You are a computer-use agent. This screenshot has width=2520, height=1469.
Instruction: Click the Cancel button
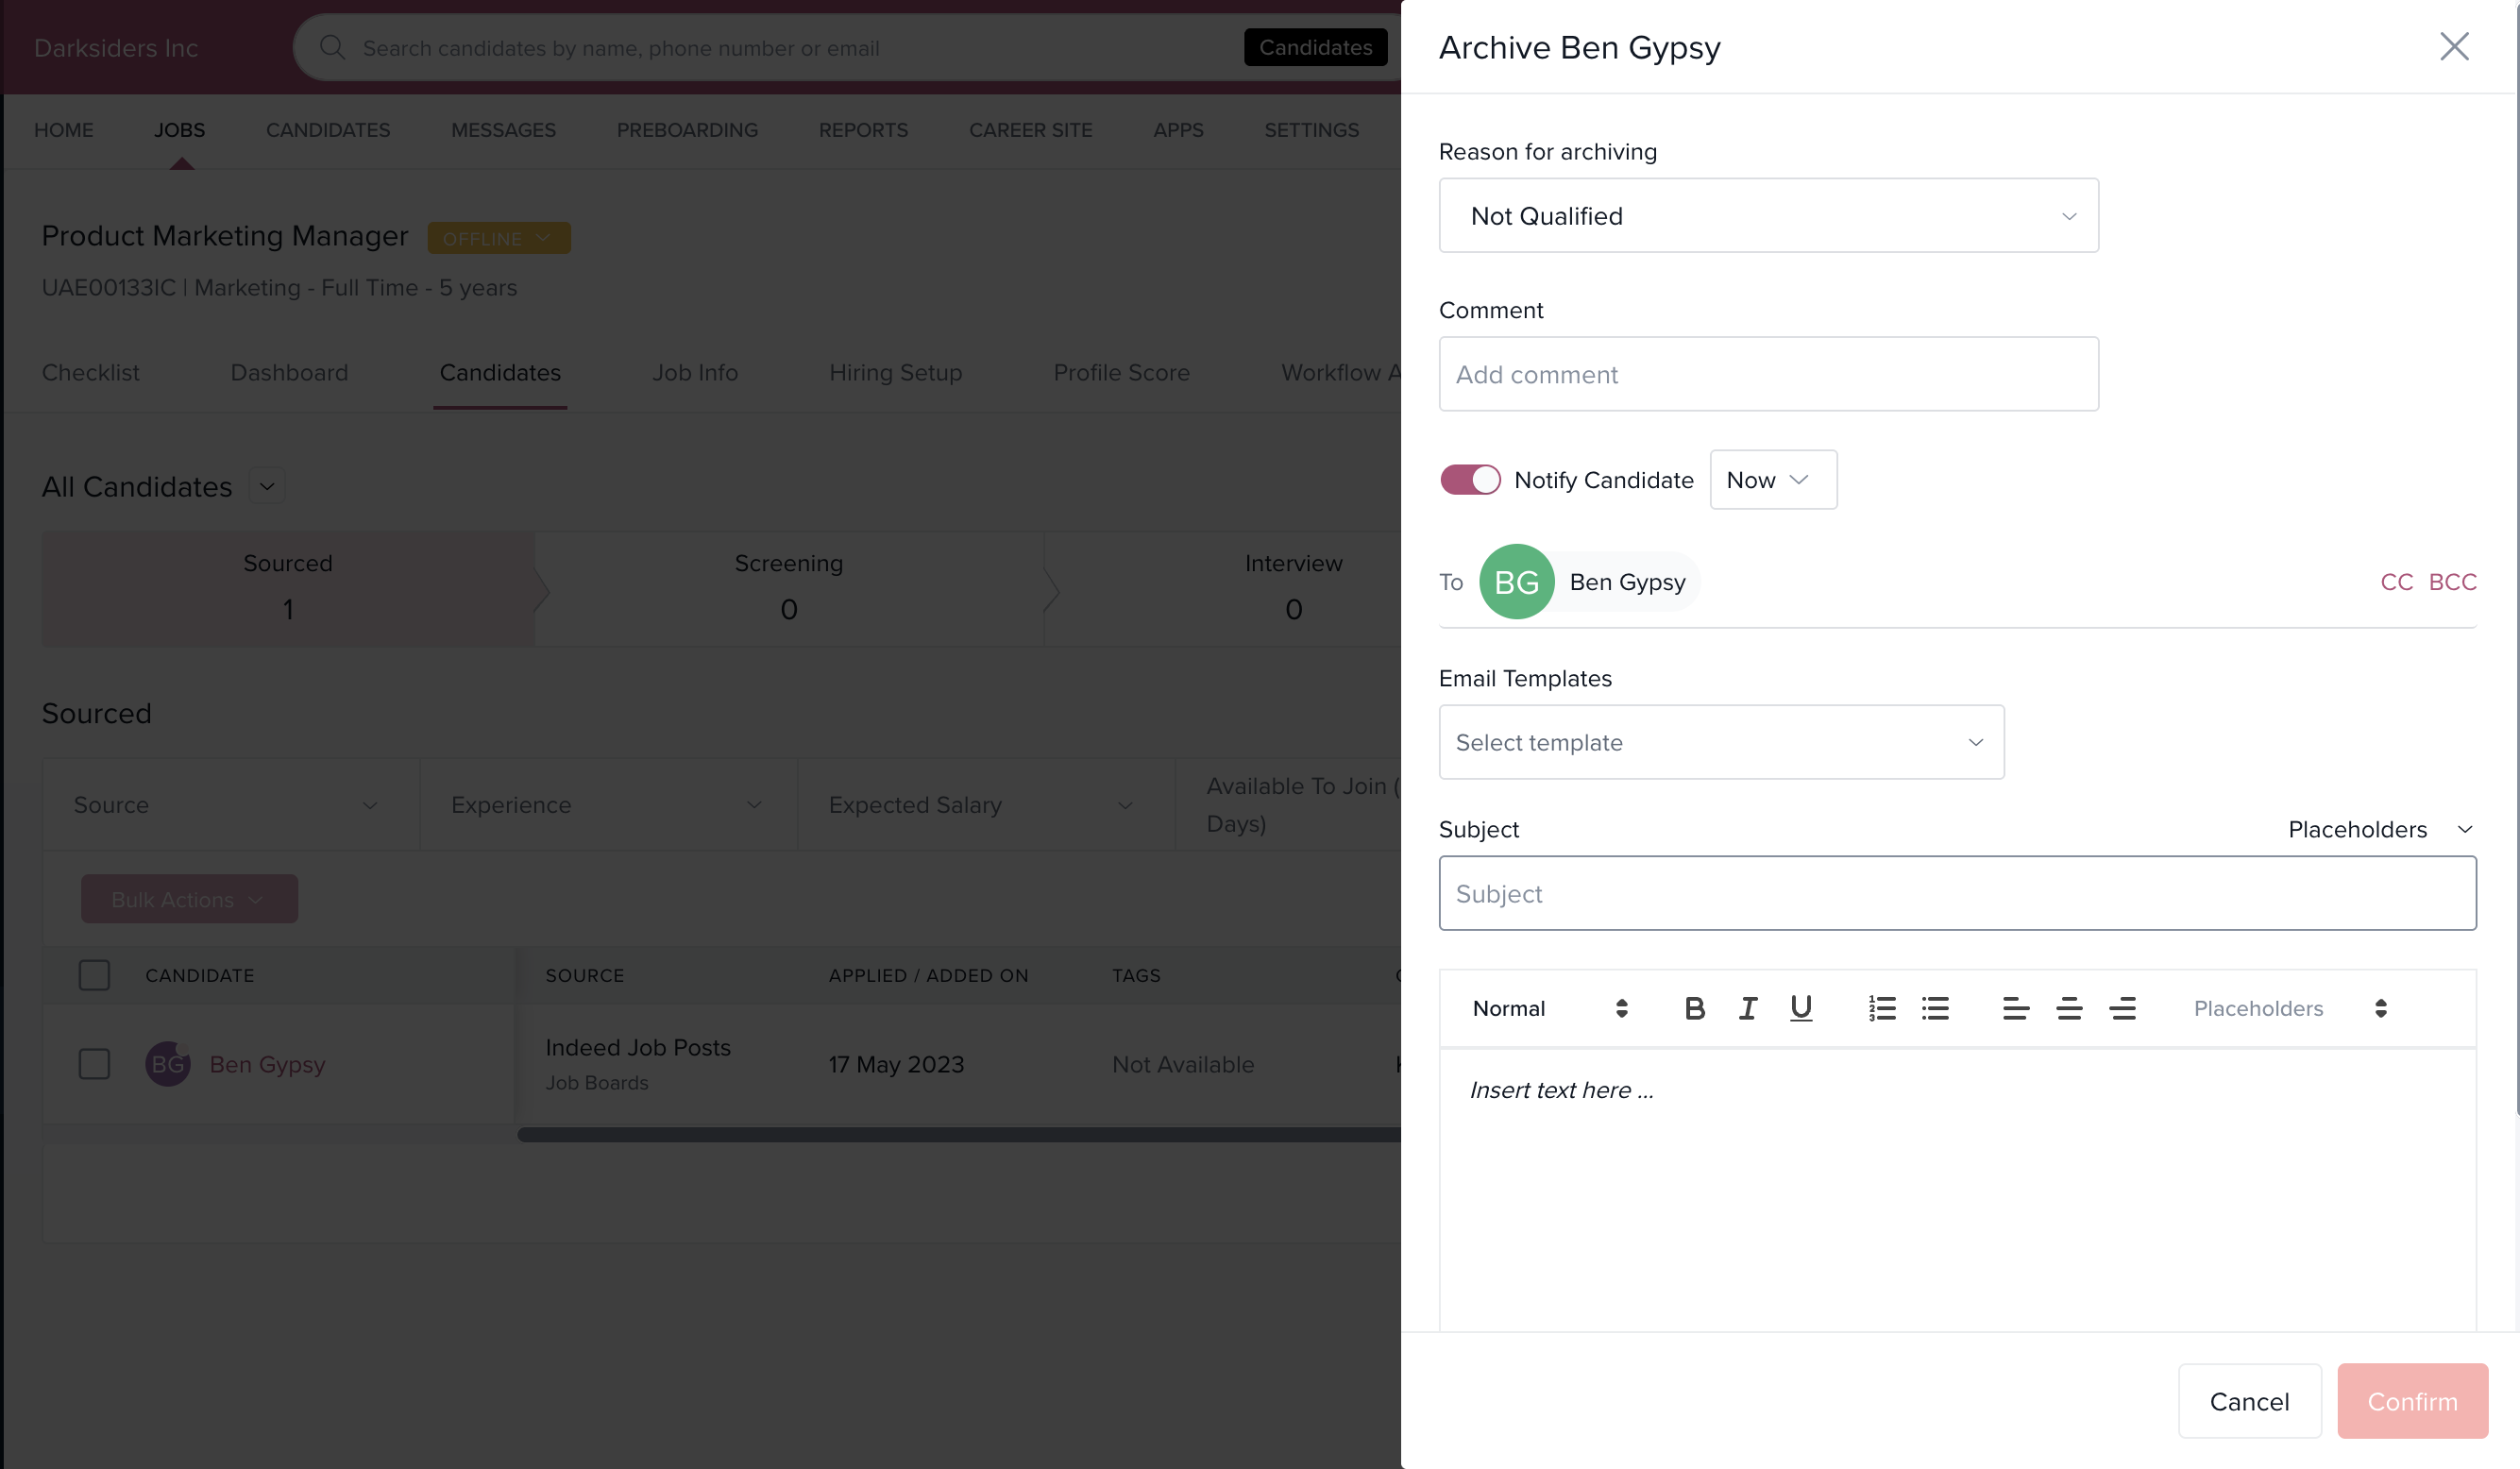coord(2248,1400)
